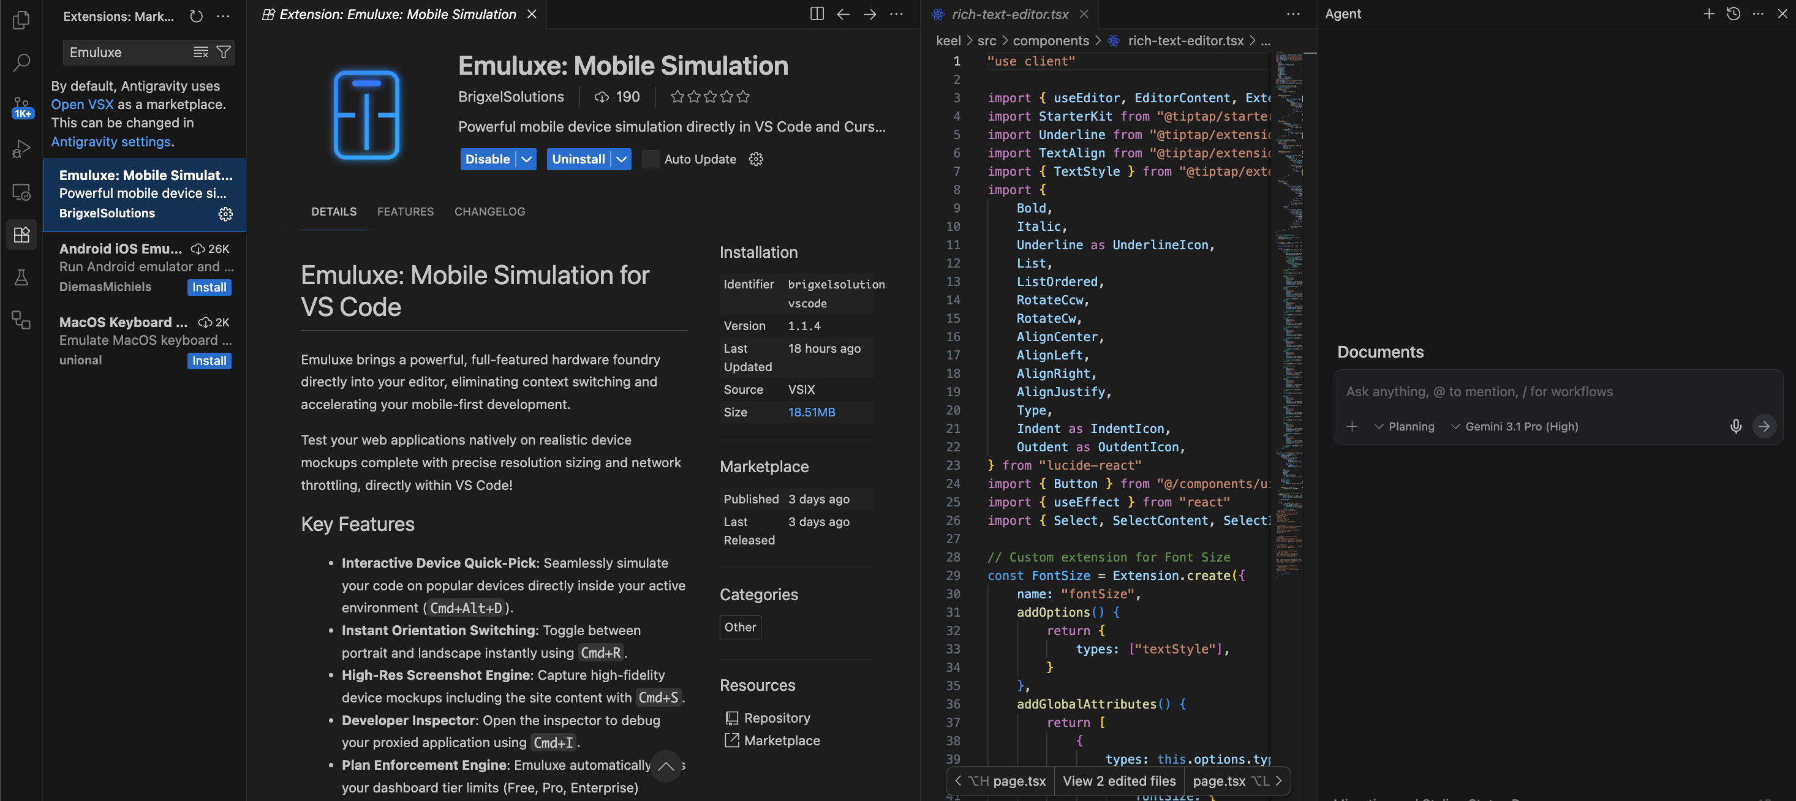
Task: Enable the Auto Update checkbox
Action: tap(651, 159)
